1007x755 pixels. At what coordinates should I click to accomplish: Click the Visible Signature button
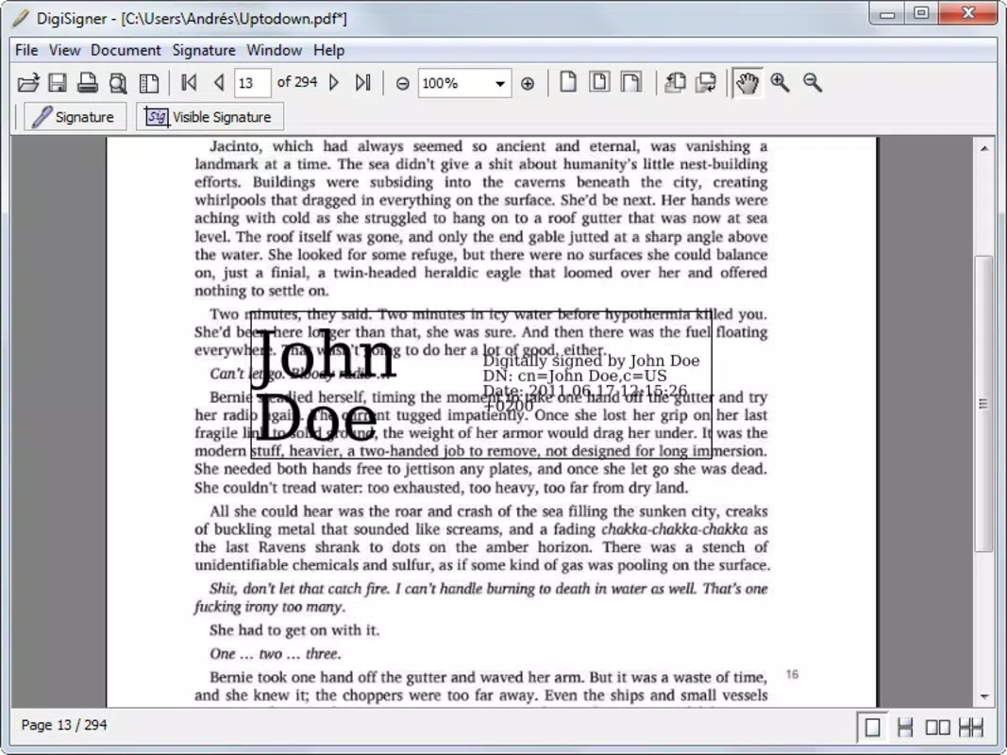click(x=210, y=117)
